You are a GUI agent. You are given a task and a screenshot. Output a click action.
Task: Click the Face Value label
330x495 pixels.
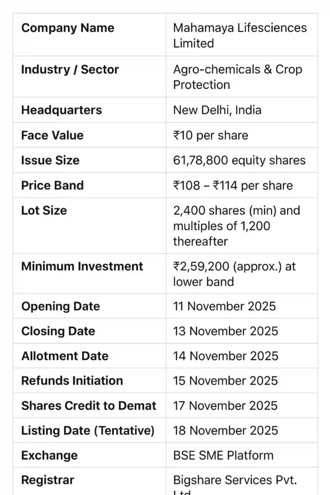click(52, 135)
